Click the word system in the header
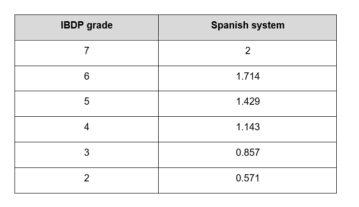The width and height of the screenshot is (359, 207). pos(268,26)
